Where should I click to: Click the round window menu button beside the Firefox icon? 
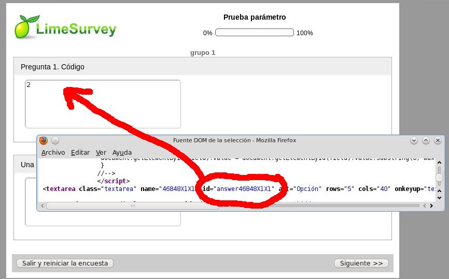tap(55, 140)
